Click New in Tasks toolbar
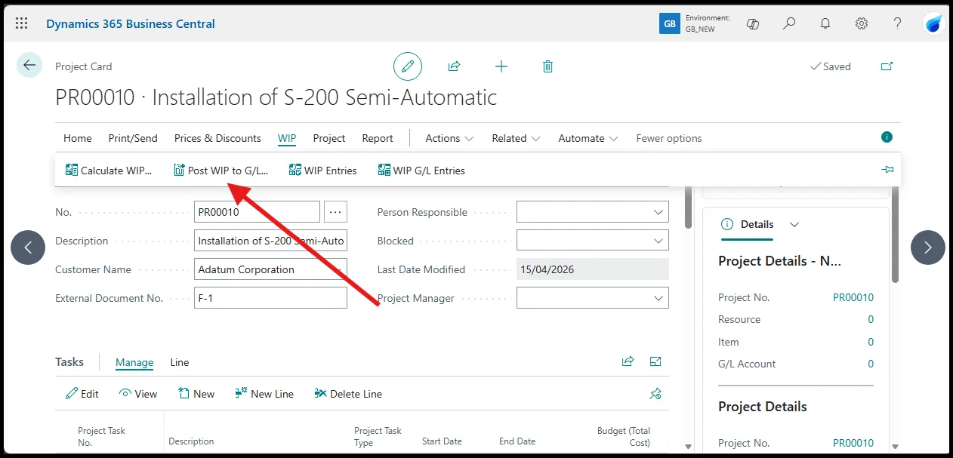This screenshot has width=953, height=458. click(196, 394)
